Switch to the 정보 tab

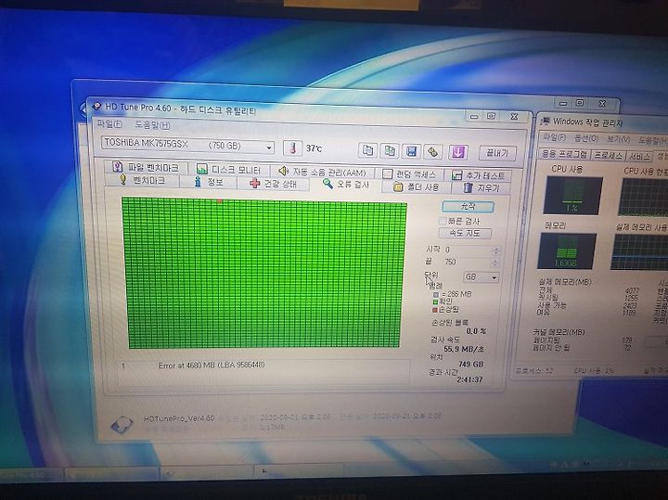pos(209,182)
